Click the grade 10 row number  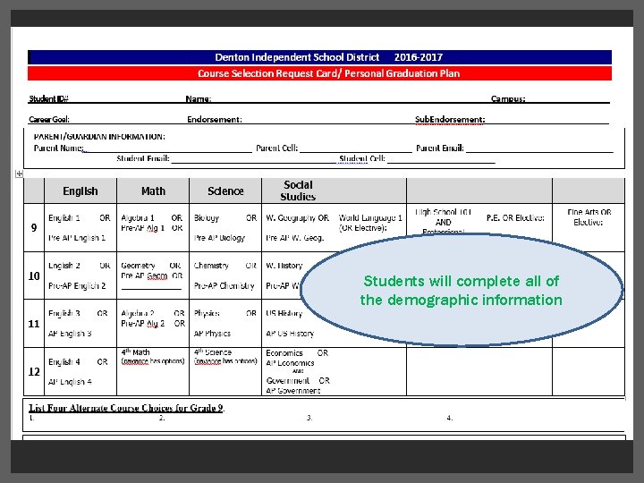click(x=34, y=275)
